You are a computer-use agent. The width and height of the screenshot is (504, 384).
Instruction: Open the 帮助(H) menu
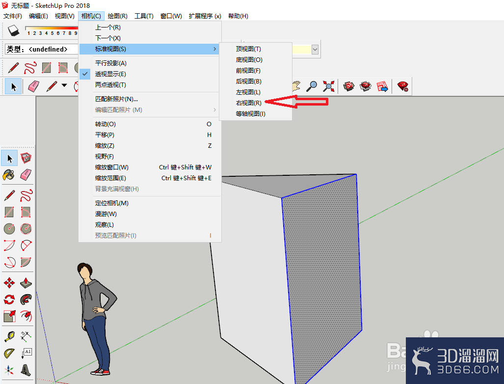click(x=238, y=16)
